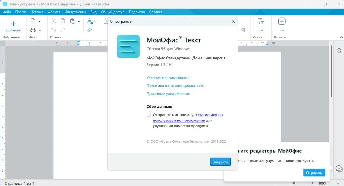The image size is (344, 186).
Task: Open more options under Вставка
Action: click(x=282, y=31)
